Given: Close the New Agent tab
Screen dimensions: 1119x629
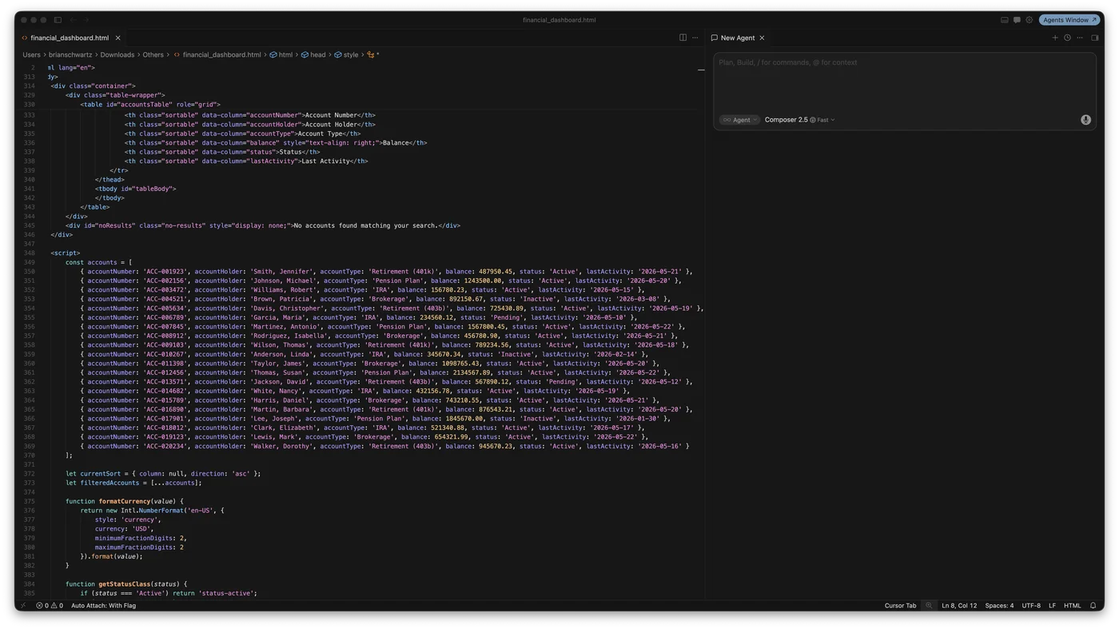Looking at the screenshot, I should pos(762,38).
